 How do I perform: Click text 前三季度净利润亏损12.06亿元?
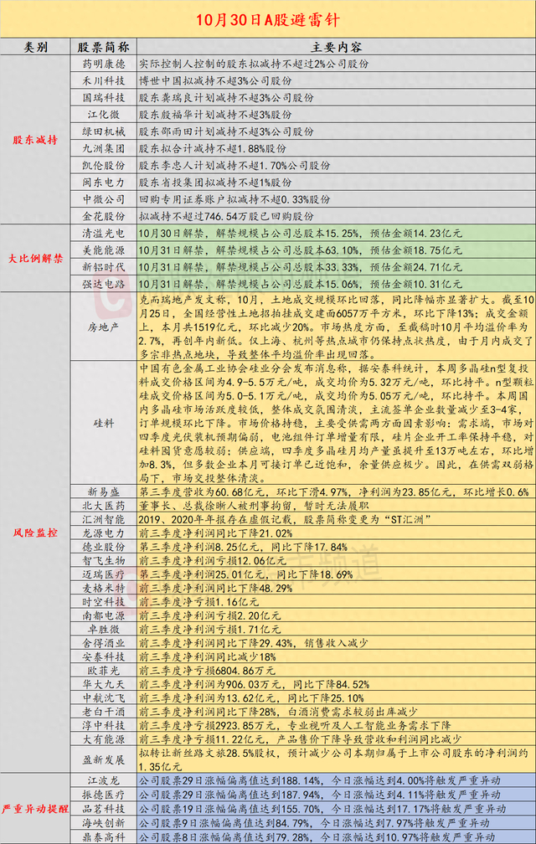(213, 561)
